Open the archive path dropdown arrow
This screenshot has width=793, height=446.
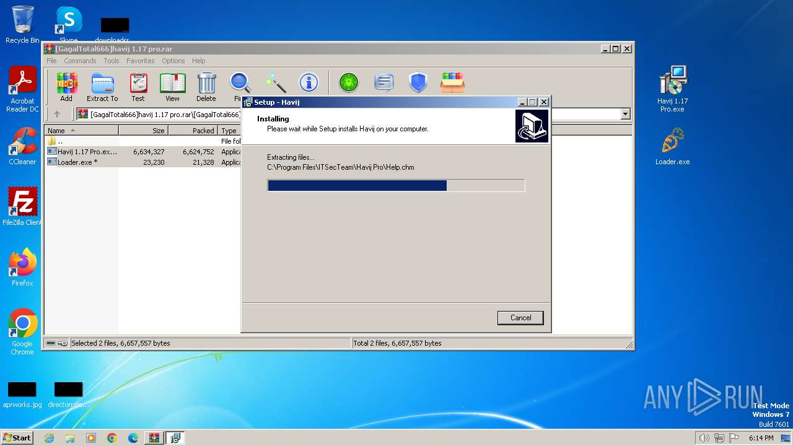tap(625, 114)
